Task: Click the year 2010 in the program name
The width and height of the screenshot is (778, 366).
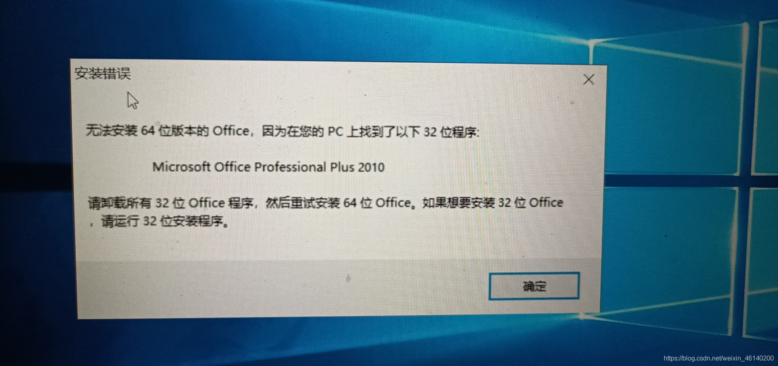Action: 371,167
